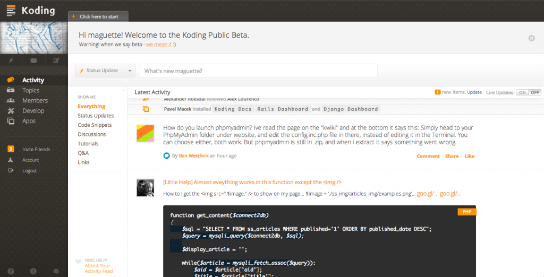
Task: Go to Apps in sidebar
Action: [x=29, y=121]
